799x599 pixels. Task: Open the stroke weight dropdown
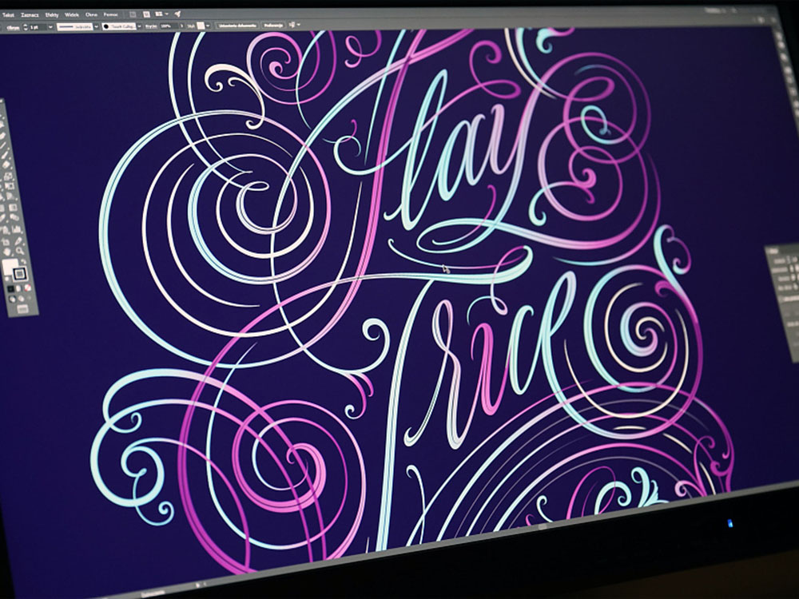tap(50, 27)
